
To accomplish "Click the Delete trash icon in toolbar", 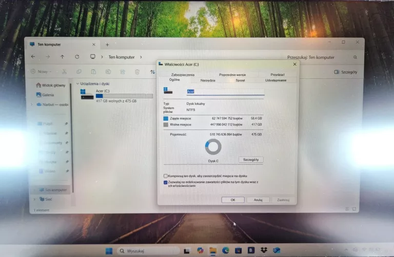I will click(x=139, y=72).
